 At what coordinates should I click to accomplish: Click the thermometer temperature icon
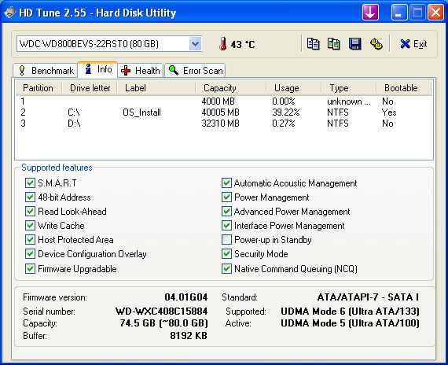pyautogui.click(x=223, y=44)
